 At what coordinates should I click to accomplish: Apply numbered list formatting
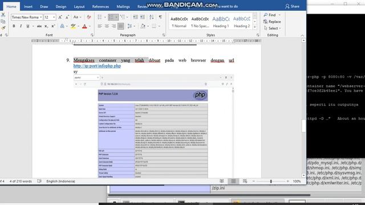[x=111, y=17]
